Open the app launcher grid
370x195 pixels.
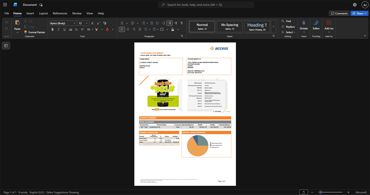click(5, 5)
